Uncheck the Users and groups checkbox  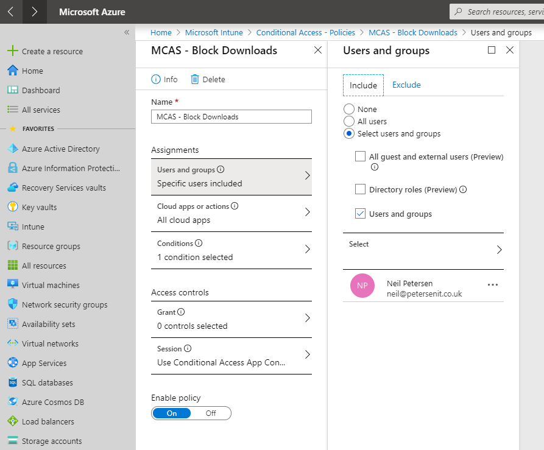point(360,214)
